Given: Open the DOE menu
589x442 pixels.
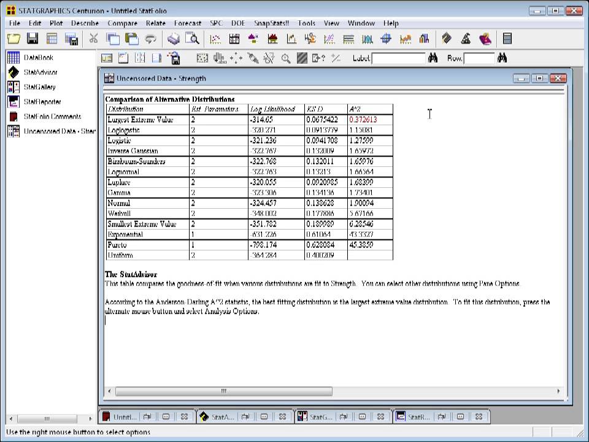Looking at the screenshot, I should coord(238,23).
